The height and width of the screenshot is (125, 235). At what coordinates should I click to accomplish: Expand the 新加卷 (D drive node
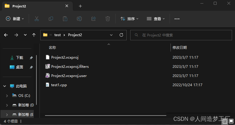[x=7, y=105]
